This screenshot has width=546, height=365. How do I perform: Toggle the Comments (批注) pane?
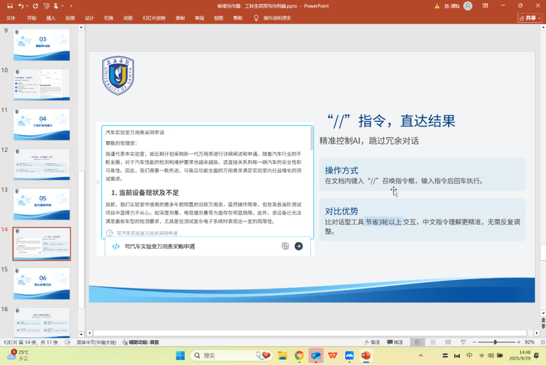click(395, 342)
